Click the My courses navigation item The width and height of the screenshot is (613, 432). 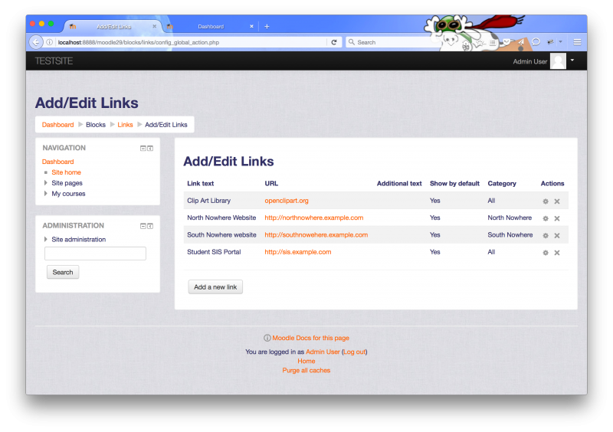(68, 194)
